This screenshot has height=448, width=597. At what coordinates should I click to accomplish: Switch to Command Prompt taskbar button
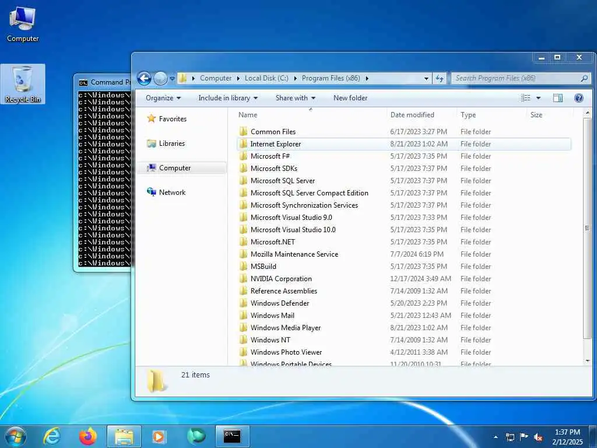232,436
